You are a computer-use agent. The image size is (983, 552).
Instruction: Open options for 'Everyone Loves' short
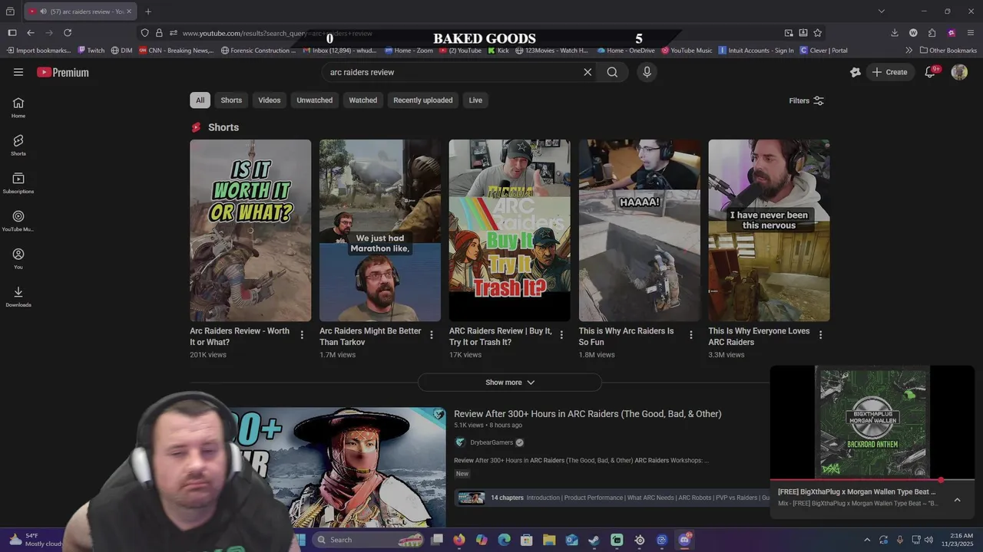click(x=820, y=335)
